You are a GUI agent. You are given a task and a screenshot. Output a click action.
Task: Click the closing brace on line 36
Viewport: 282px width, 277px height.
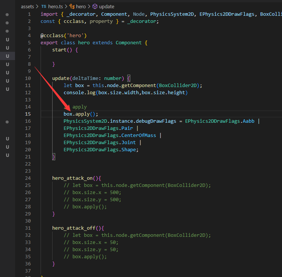54,264
